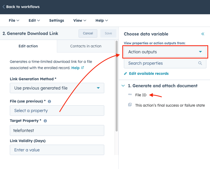Click info icon next to File (use previous)
This screenshot has height=169, width=210.
coord(49,101)
